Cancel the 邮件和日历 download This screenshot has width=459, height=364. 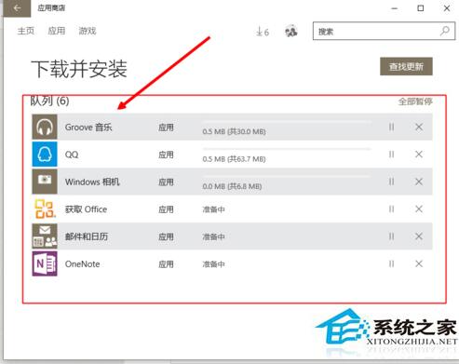coord(419,236)
